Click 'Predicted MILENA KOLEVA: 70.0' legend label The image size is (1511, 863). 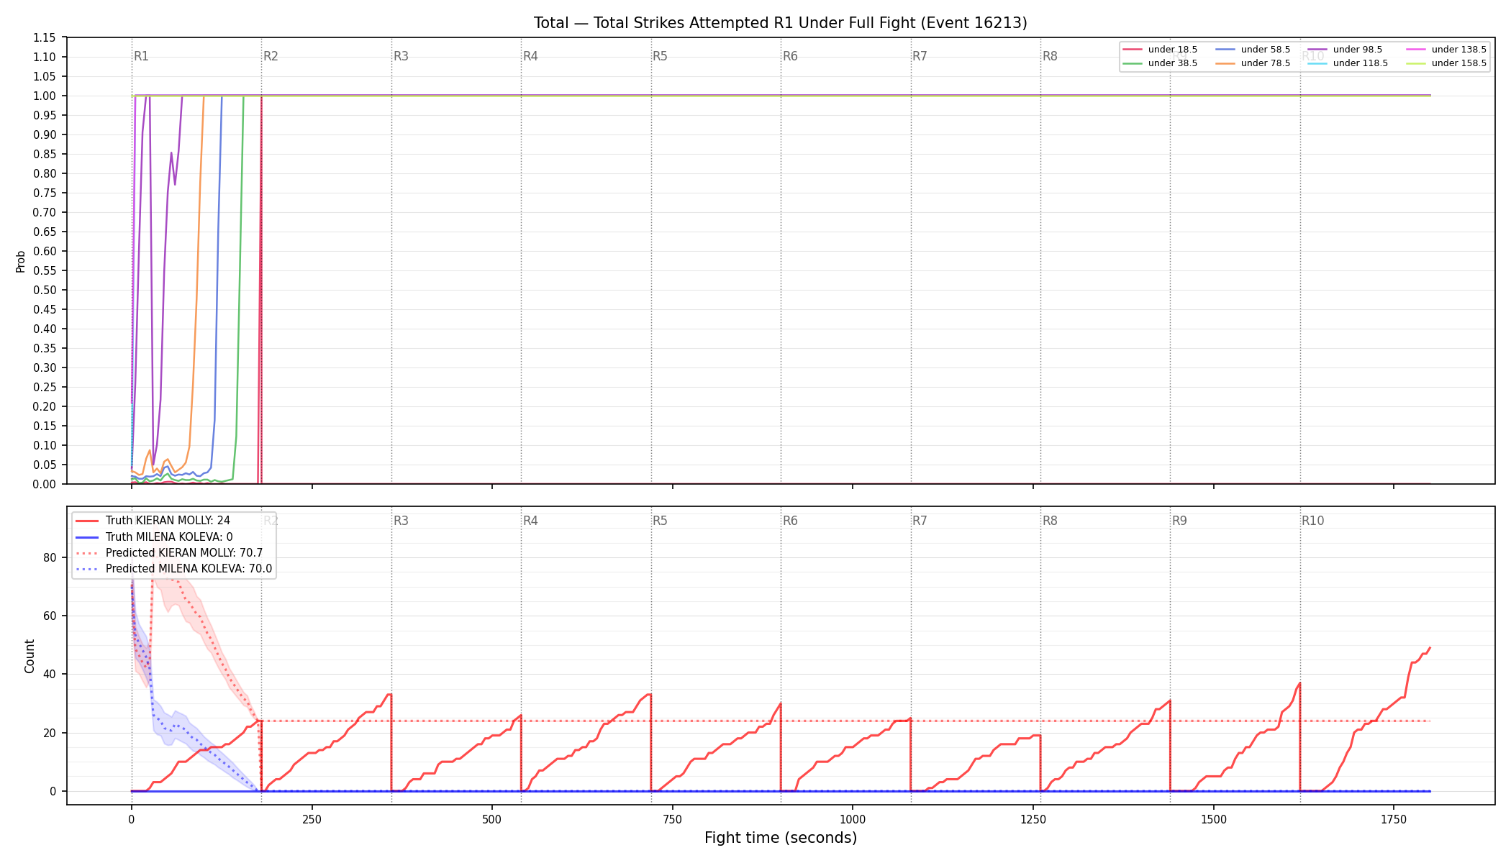pos(189,569)
